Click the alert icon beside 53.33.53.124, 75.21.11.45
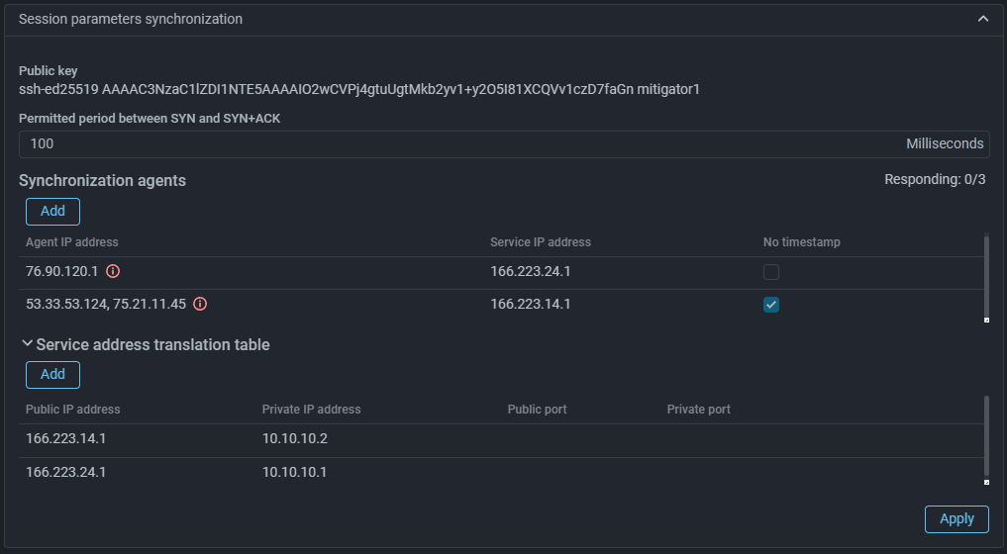The height and width of the screenshot is (554, 1007). click(200, 305)
